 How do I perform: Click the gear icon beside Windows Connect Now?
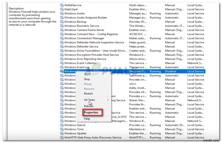coord(62,34)
